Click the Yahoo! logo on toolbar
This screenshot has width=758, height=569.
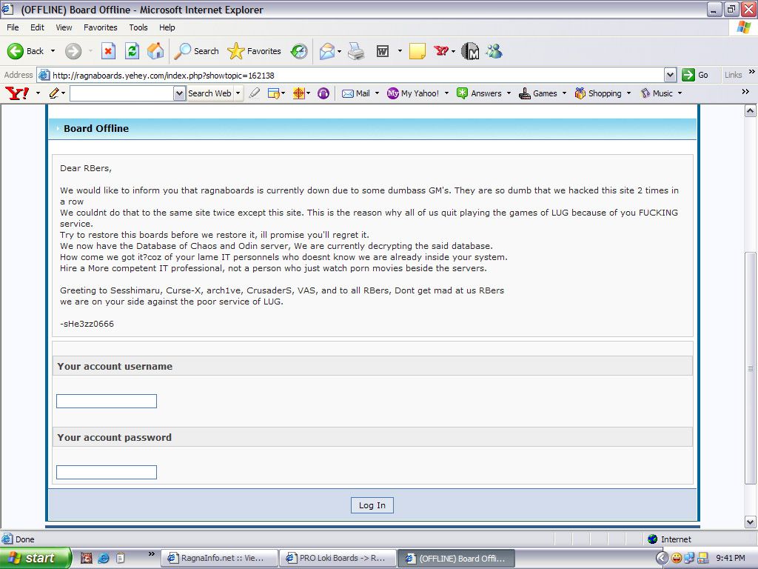[17, 93]
